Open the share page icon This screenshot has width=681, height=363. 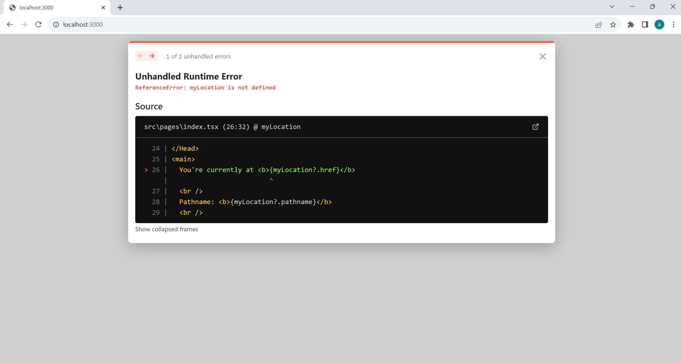(x=599, y=25)
